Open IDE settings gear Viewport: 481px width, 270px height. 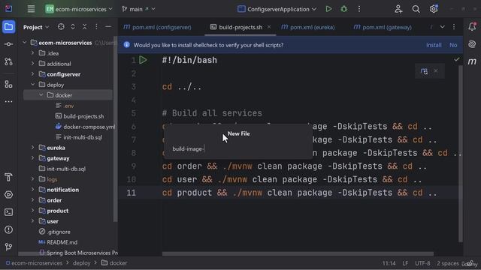coord(434,9)
